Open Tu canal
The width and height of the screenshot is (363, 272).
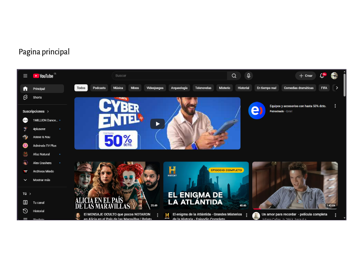click(x=42, y=203)
